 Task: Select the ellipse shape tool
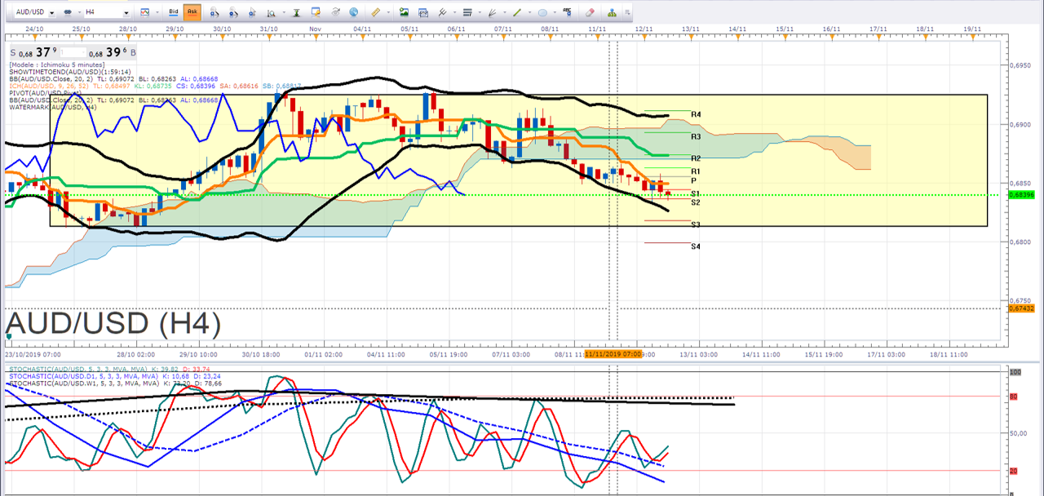point(542,12)
